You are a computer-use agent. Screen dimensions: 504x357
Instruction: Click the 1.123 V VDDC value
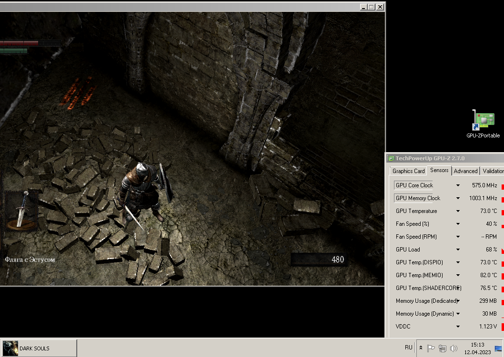(488, 326)
